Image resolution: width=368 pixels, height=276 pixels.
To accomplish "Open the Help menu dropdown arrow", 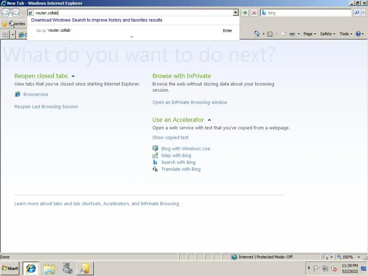I will 363,34.
